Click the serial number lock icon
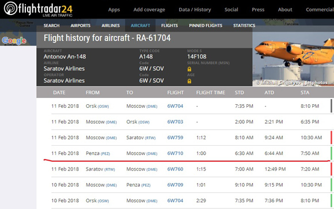Viewport: 334px width, 209px height. pyautogui.click(x=189, y=69)
